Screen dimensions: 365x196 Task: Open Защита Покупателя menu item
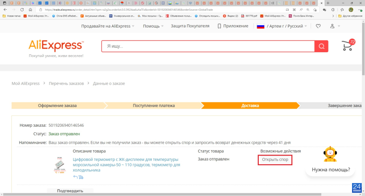click(x=190, y=26)
